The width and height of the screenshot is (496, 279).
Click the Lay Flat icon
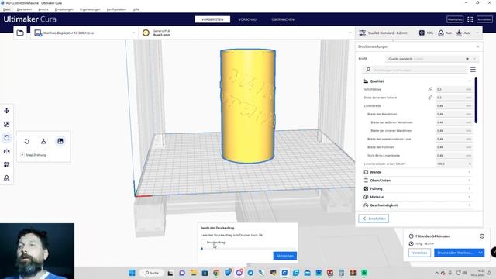pos(43,141)
